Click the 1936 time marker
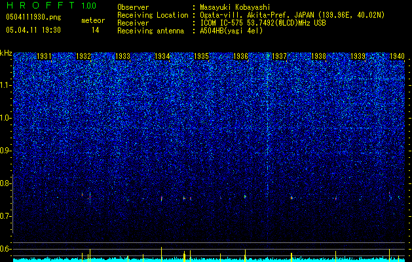412x262 pixels. (x=240, y=56)
